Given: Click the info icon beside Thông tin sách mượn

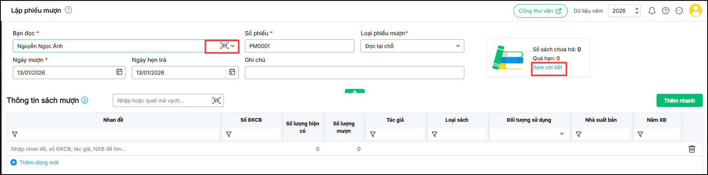Looking at the screenshot, I should [85, 100].
